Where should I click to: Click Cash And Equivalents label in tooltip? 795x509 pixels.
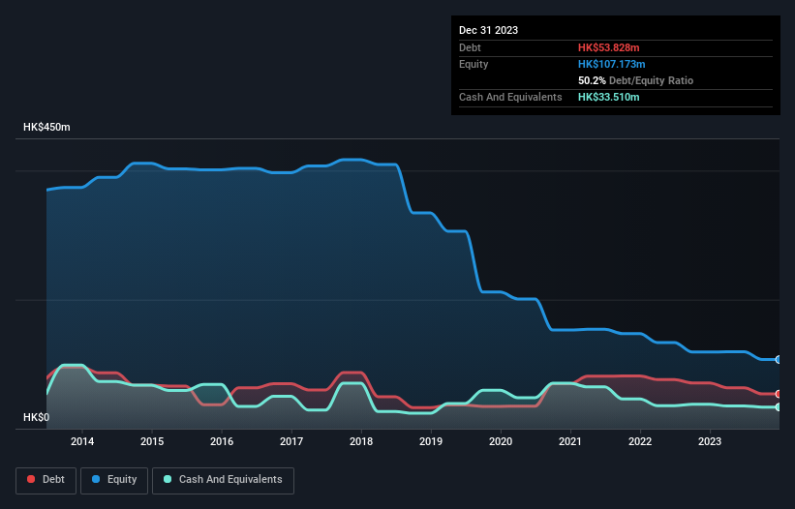point(510,97)
